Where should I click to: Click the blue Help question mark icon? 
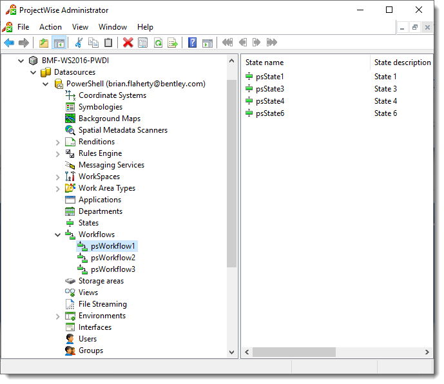[192, 43]
